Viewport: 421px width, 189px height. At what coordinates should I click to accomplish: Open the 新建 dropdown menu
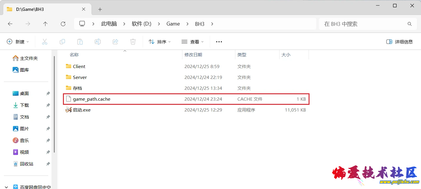[x=18, y=42]
